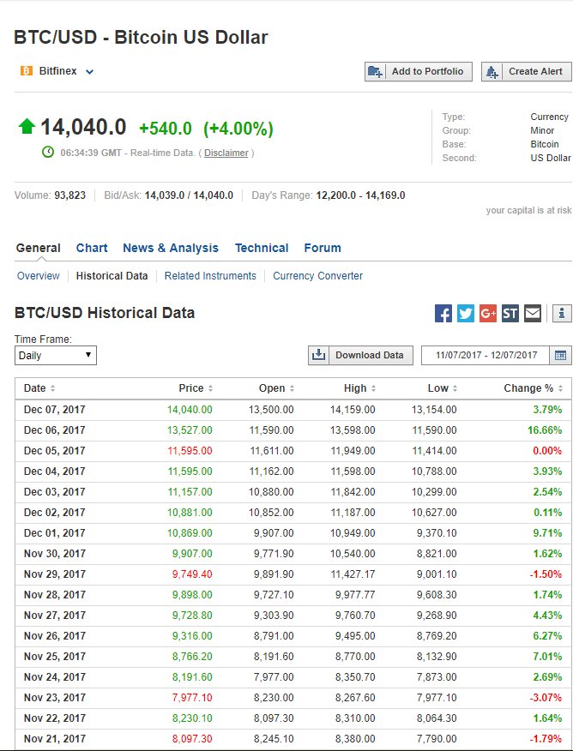Click the Nov 27, 2017 date cell
573x751 pixels.
[x=55, y=616]
